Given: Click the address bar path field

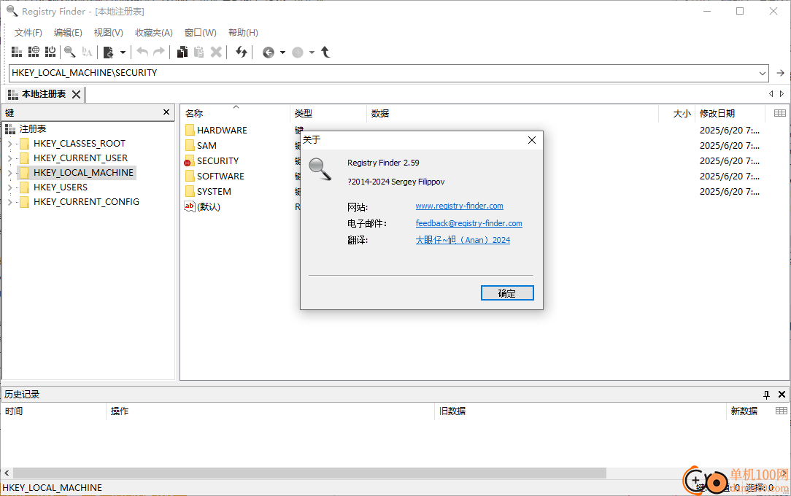Looking at the screenshot, I should click(383, 73).
